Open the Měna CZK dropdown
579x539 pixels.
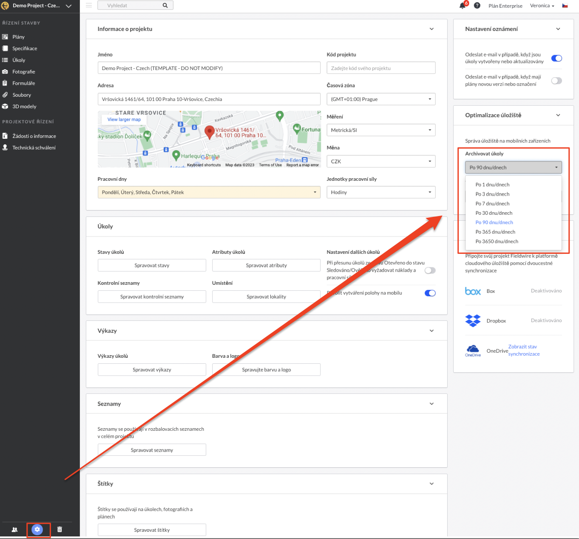(x=380, y=161)
